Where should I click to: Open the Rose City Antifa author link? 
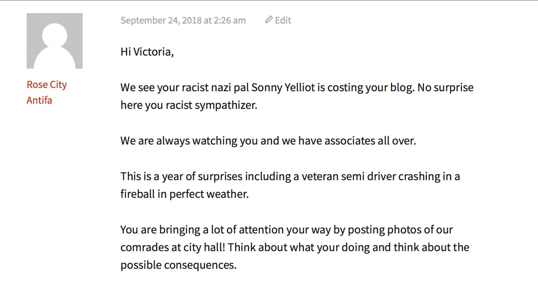coord(46,92)
